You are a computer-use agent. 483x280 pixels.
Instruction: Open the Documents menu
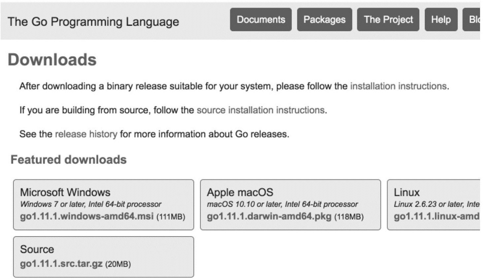[x=261, y=20]
